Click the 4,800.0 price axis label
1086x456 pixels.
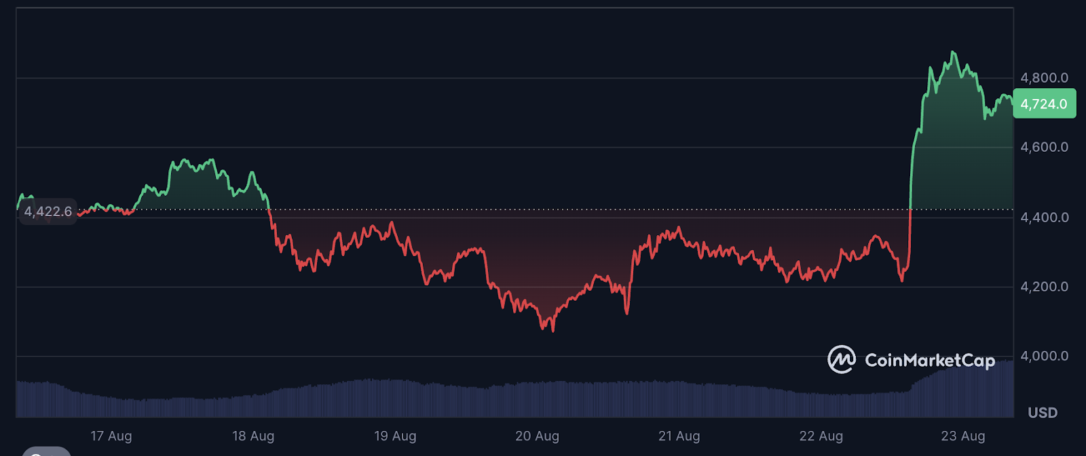pyautogui.click(x=1044, y=78)
